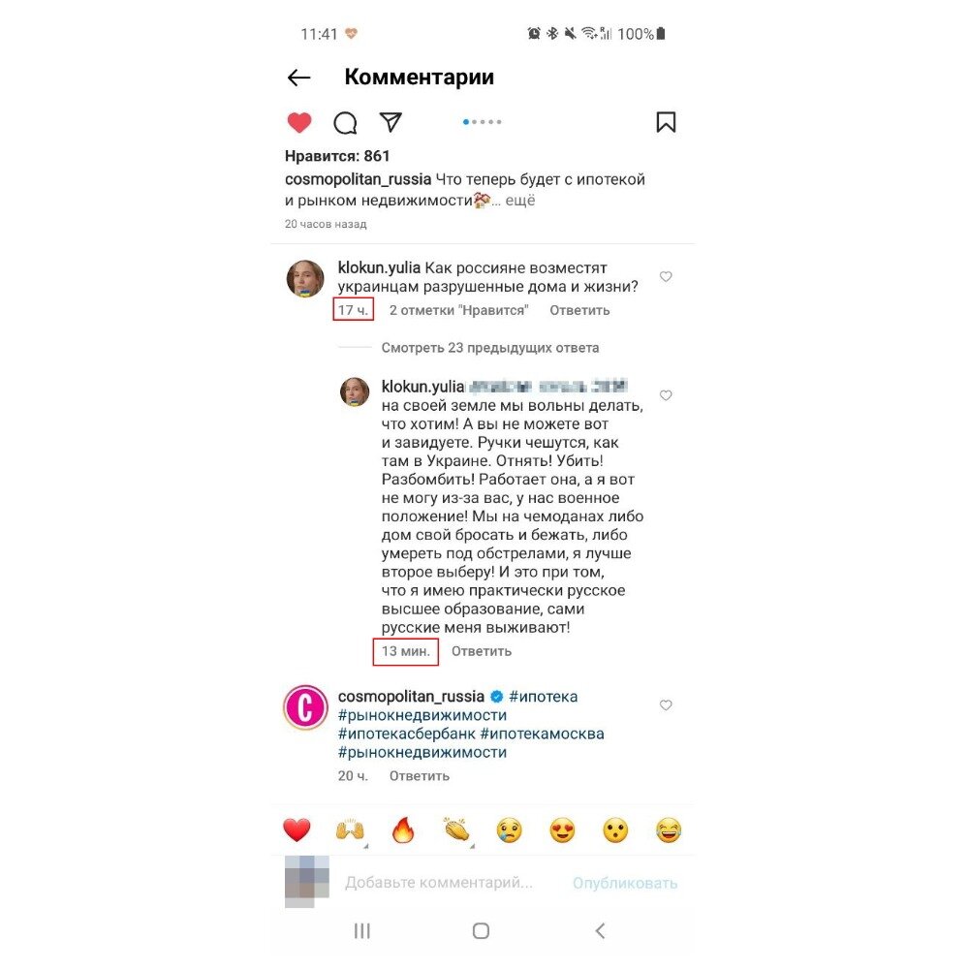Save the post with the bookmark icon

tap(666, 122)
